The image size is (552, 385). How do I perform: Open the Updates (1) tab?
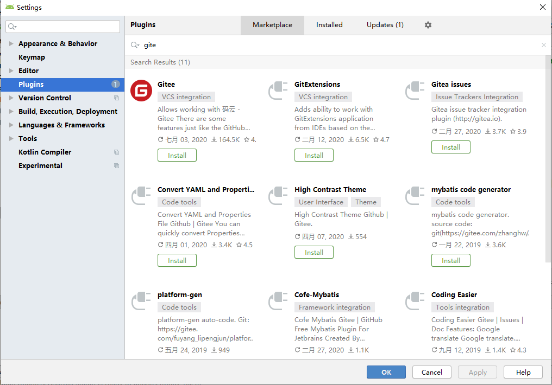coord(385,25)
